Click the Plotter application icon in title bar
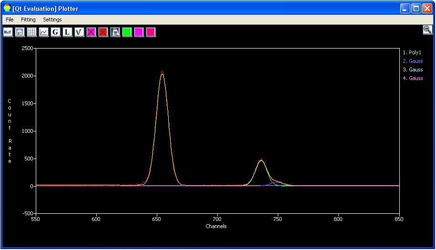This screenshot has height=250, width=436. pos(7,9)
